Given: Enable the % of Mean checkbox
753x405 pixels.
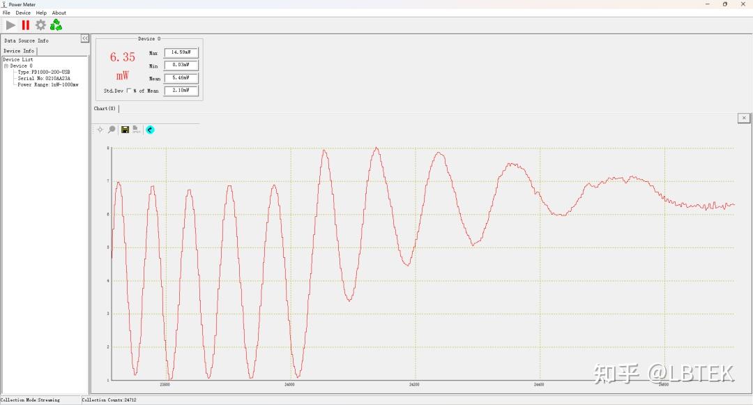Looking at the screenshot, I should tap(129, 91).
